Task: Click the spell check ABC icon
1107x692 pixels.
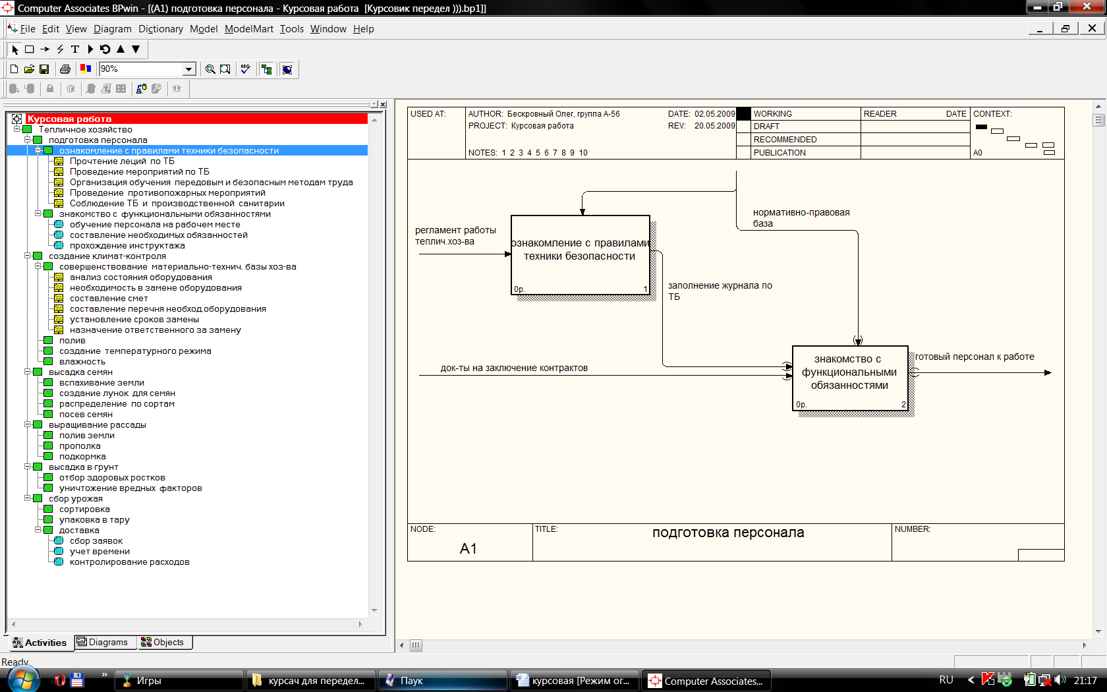Action: point(246,69)
